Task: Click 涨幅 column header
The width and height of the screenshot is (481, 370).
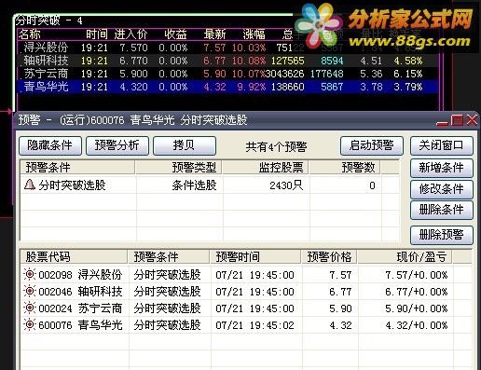Action: pyautogui.click(x=254, y=34)
